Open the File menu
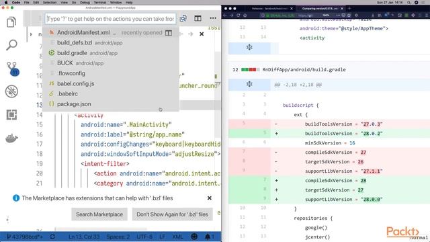The image size is (430, 242). (x=27, y=2)
